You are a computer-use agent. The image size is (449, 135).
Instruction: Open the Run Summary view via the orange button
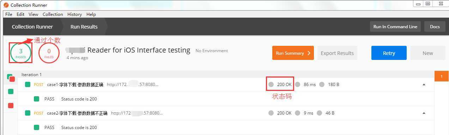[x=293, y=53]
